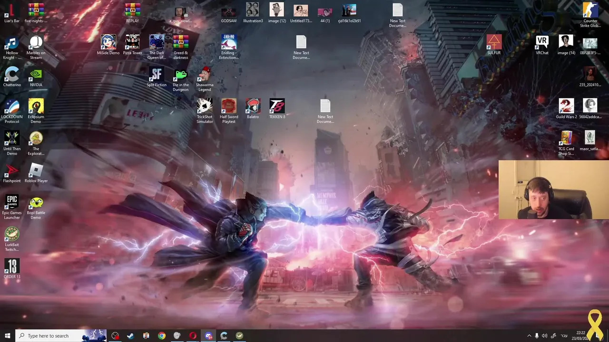Screen dimensions: 609x342
Task: Select The Explorat... desktop icon
Action: 36,142
